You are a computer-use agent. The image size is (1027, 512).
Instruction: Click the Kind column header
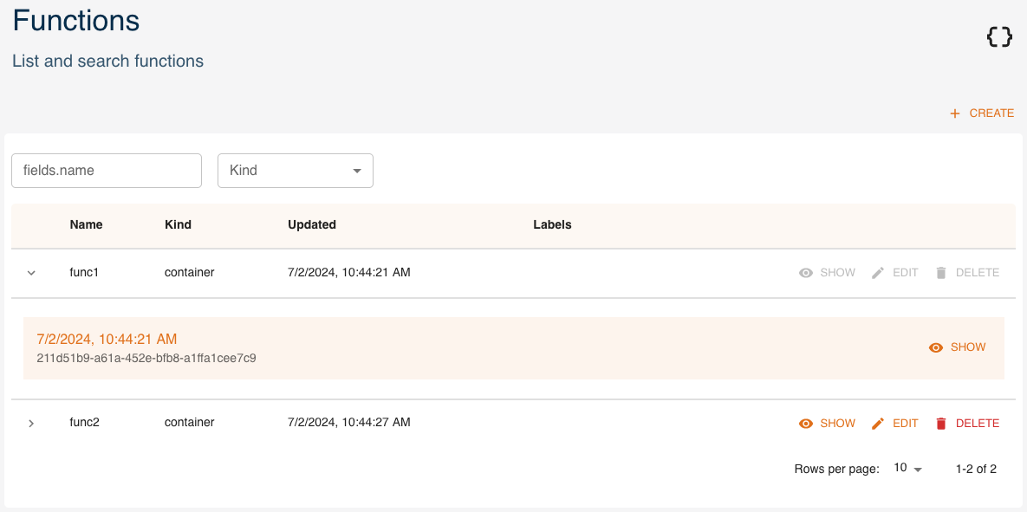tap(178, 224)
